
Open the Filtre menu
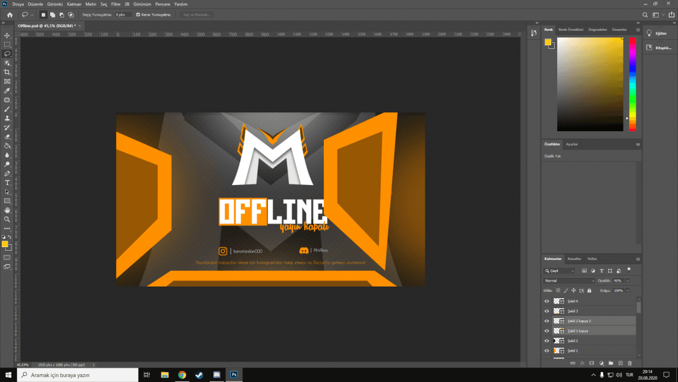pos(115,4)
